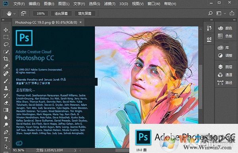The image size is (238, 153).
Task: Click the vertical scrollbar thumb
Action: [x=201, y=87]
